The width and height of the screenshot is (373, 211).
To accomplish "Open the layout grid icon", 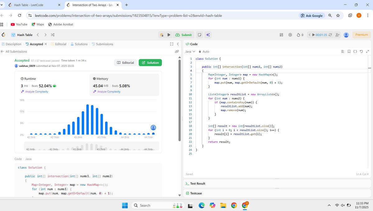I will [281, 35].
